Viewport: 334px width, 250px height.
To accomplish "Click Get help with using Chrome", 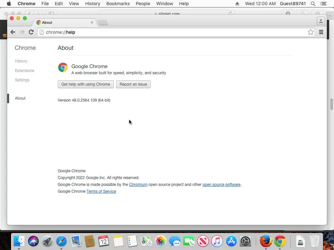I will click(x=86, y=84).
